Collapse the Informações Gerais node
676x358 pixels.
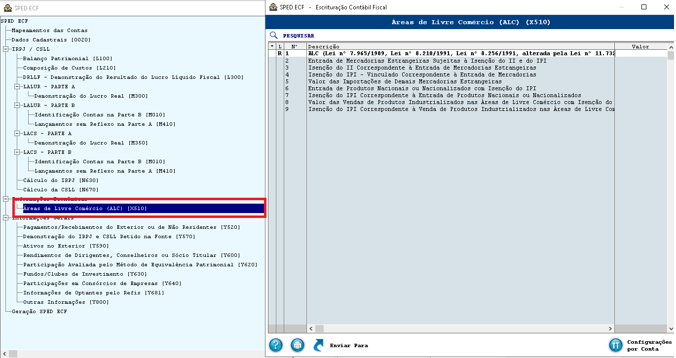(5, 217)
